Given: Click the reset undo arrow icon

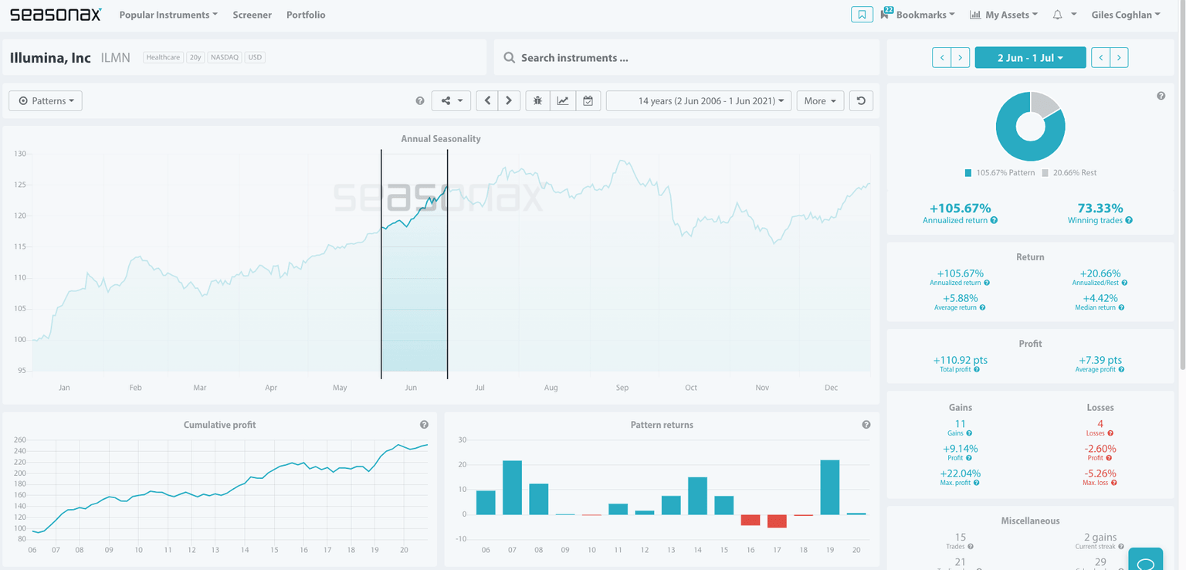Looking at the screenshot, I should point(861,101).
